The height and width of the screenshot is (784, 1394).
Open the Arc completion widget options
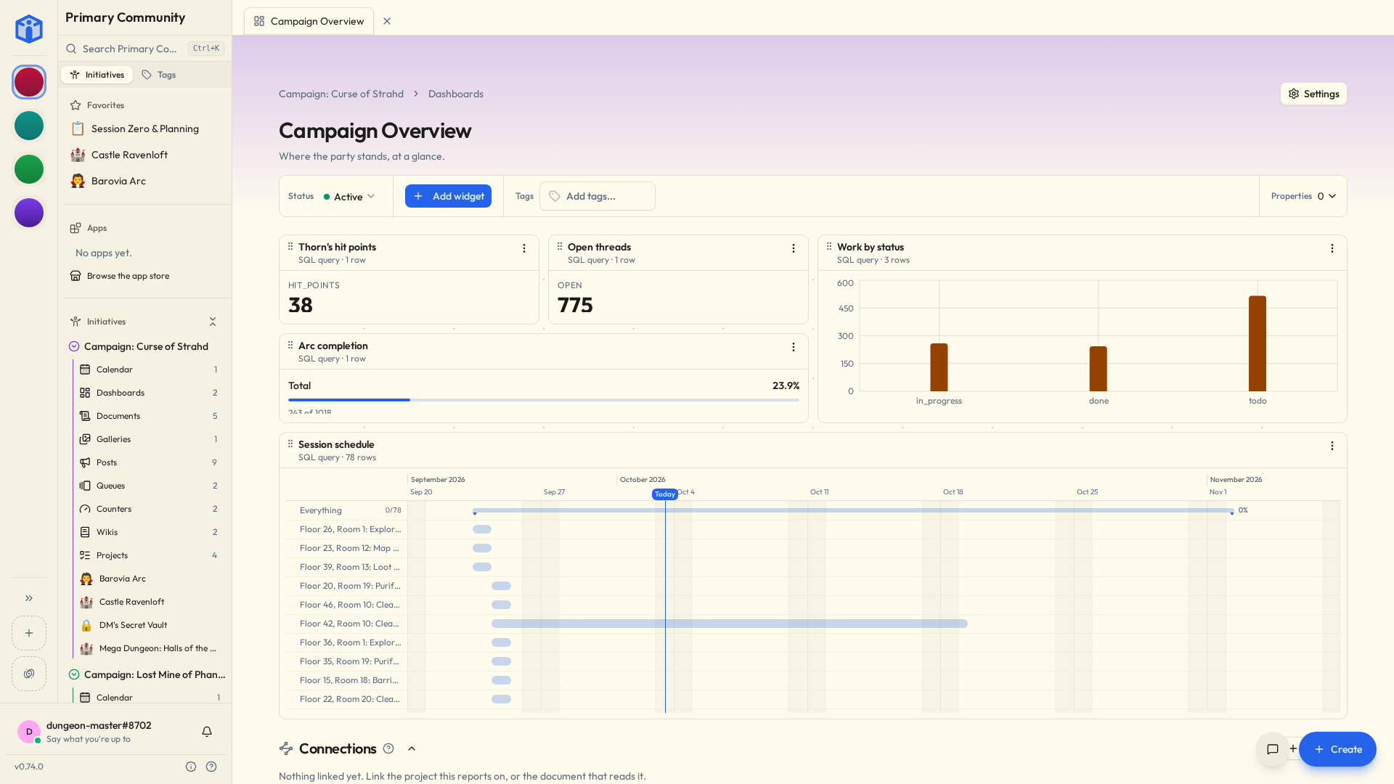(x=794, y=347)
